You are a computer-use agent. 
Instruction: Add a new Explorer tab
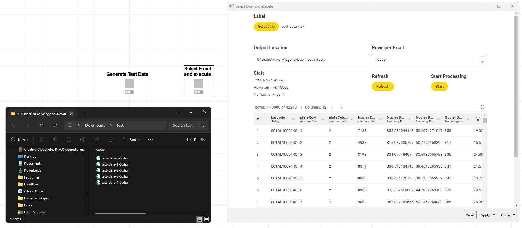(x=84, y=114)
